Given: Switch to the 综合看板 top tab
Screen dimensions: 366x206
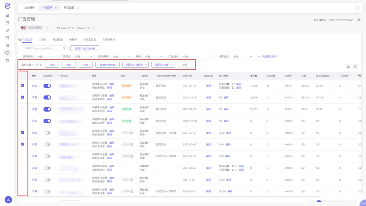Looking at the screenshot, I should 29,8.
